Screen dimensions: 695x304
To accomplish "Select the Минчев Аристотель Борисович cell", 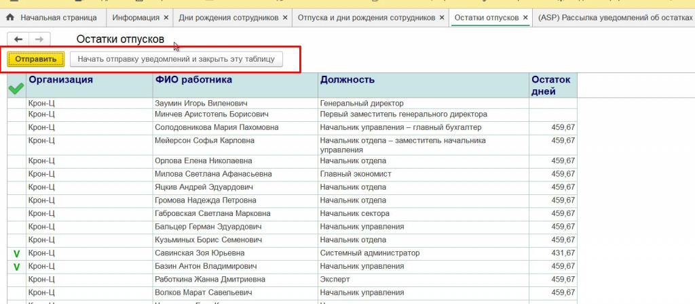I will [236, 114].
